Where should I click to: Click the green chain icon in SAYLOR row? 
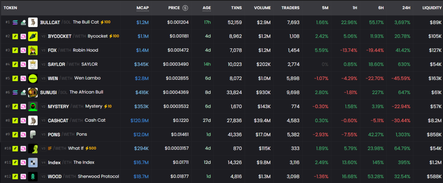tap(15, 64)
